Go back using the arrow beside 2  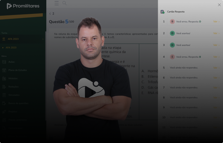[50, 14]
